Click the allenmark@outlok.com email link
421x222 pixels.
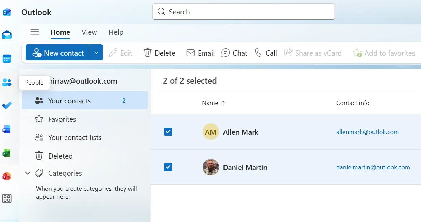pyautogui.click(x=367, y=132)
